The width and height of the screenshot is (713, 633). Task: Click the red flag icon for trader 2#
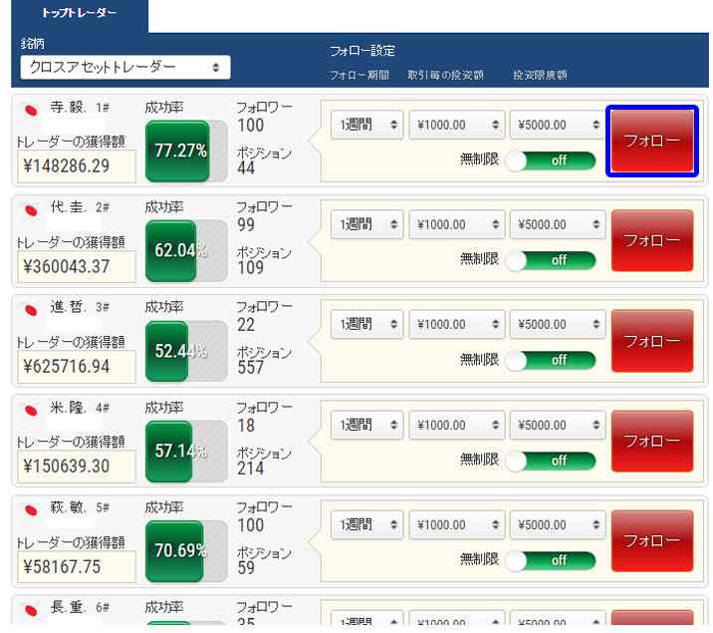pyautogui.click(x=31, y=210)
